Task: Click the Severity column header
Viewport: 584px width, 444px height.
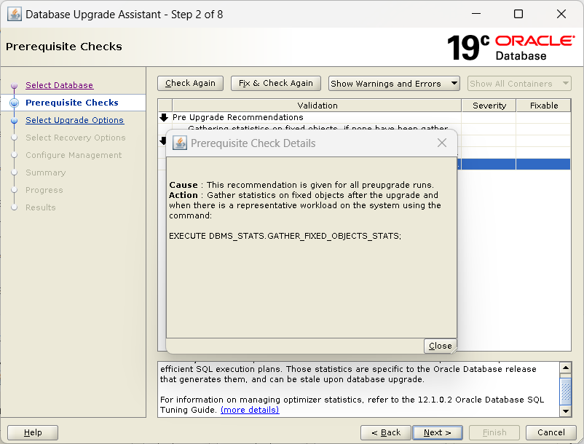Action: pos(489,106)
